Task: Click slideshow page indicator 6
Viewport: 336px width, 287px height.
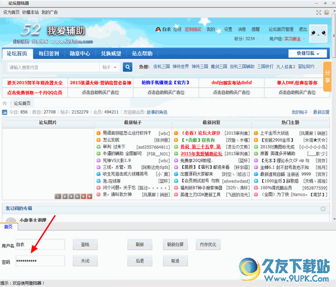Action: click(x=90, y=196)
